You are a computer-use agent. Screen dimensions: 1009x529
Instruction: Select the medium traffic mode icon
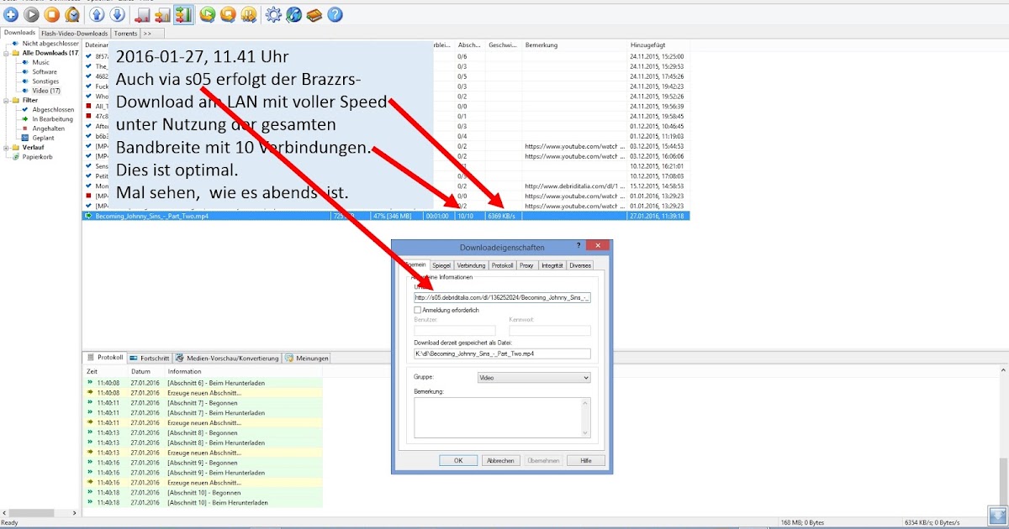click(x=162, y=14)
